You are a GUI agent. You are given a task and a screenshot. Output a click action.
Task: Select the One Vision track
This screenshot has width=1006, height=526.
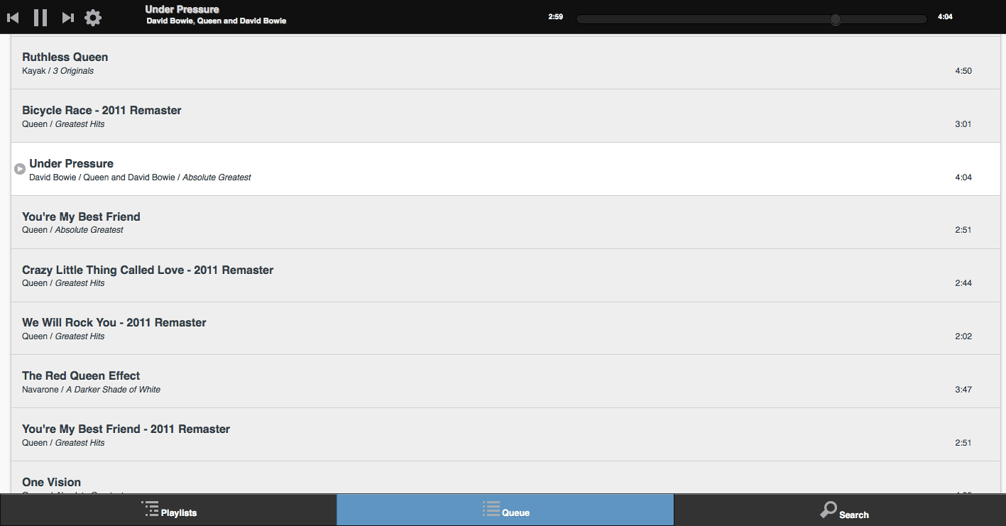[51, 482]
